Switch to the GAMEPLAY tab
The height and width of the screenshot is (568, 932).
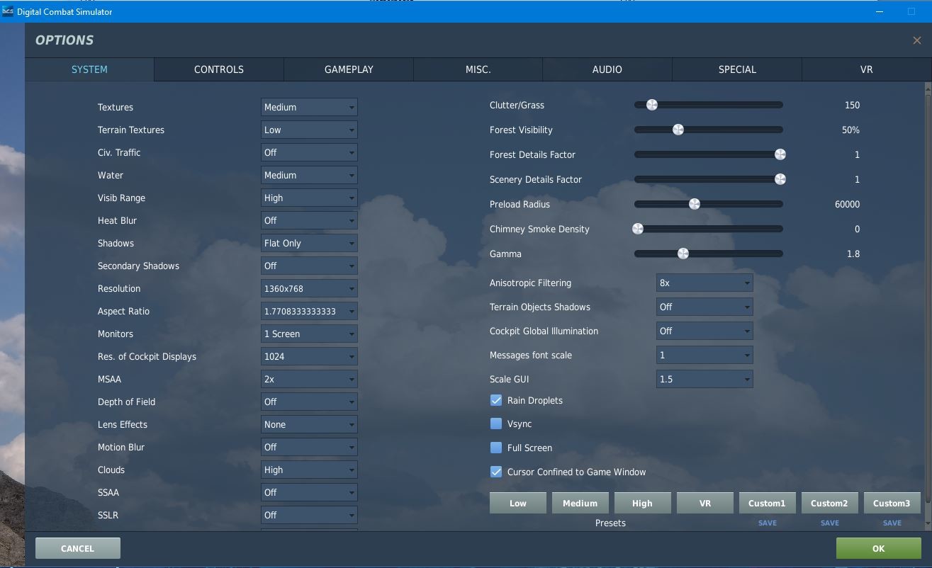click(349, 69)
